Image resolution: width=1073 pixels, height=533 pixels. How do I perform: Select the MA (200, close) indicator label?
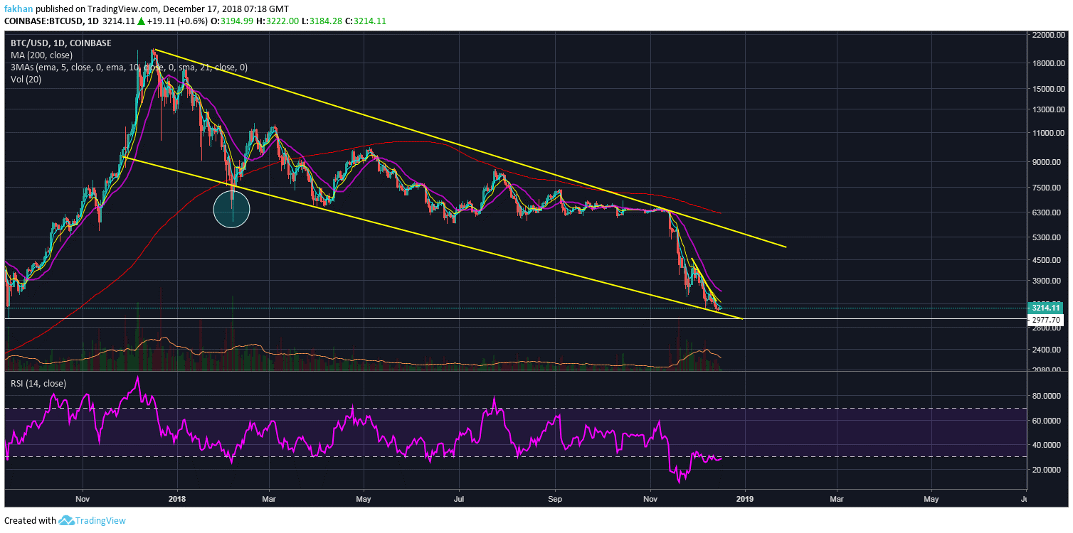pyautogui.click(x=41, y=55)
